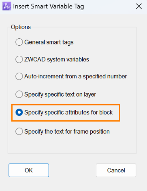The image size is (147, 191).
Task: Confirm the selection with the OK button
Action: pyautogui.click(x=29, y=170)
